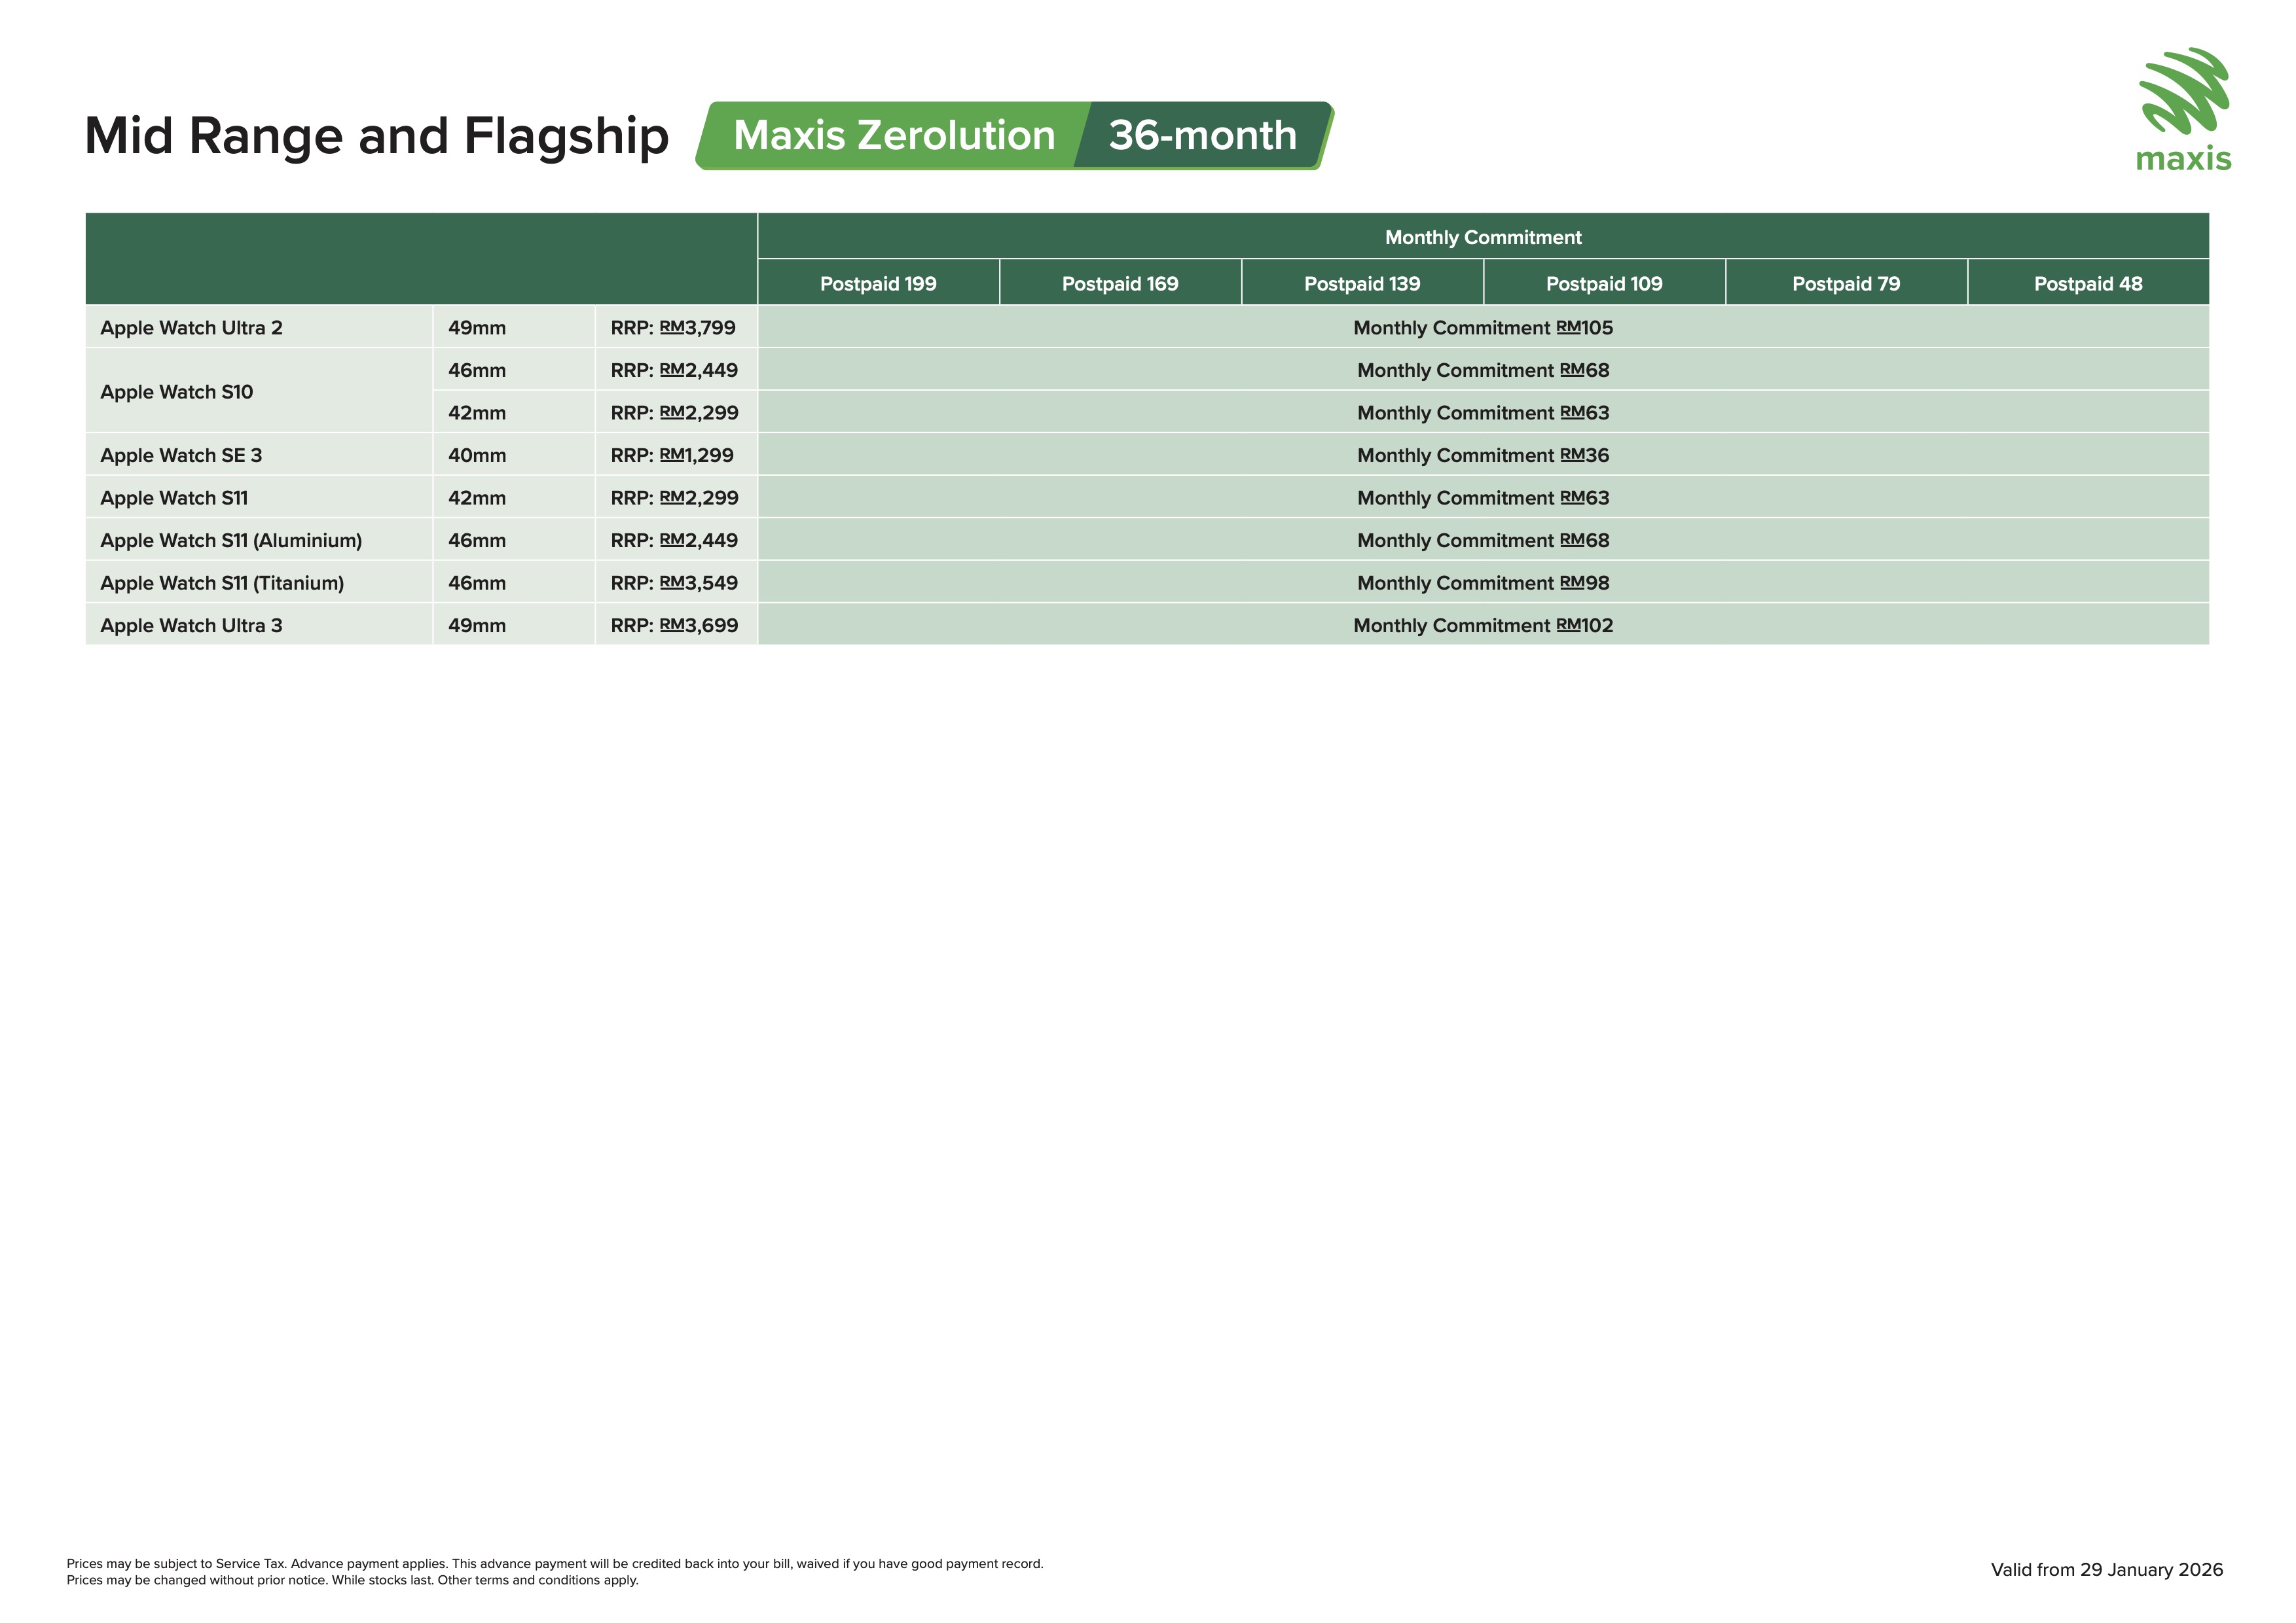Click the Apple Watch SE 3 row name
2296x1623 pixels.
coord(181,455)
